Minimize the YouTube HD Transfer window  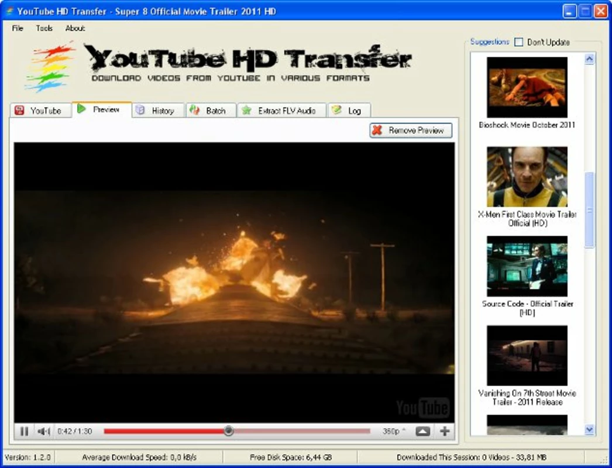(x=569, y=11)
